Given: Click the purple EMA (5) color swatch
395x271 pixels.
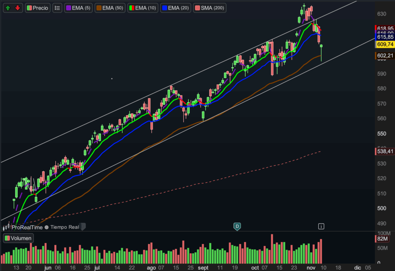Looking at the screenshot, I should (68, 8).
